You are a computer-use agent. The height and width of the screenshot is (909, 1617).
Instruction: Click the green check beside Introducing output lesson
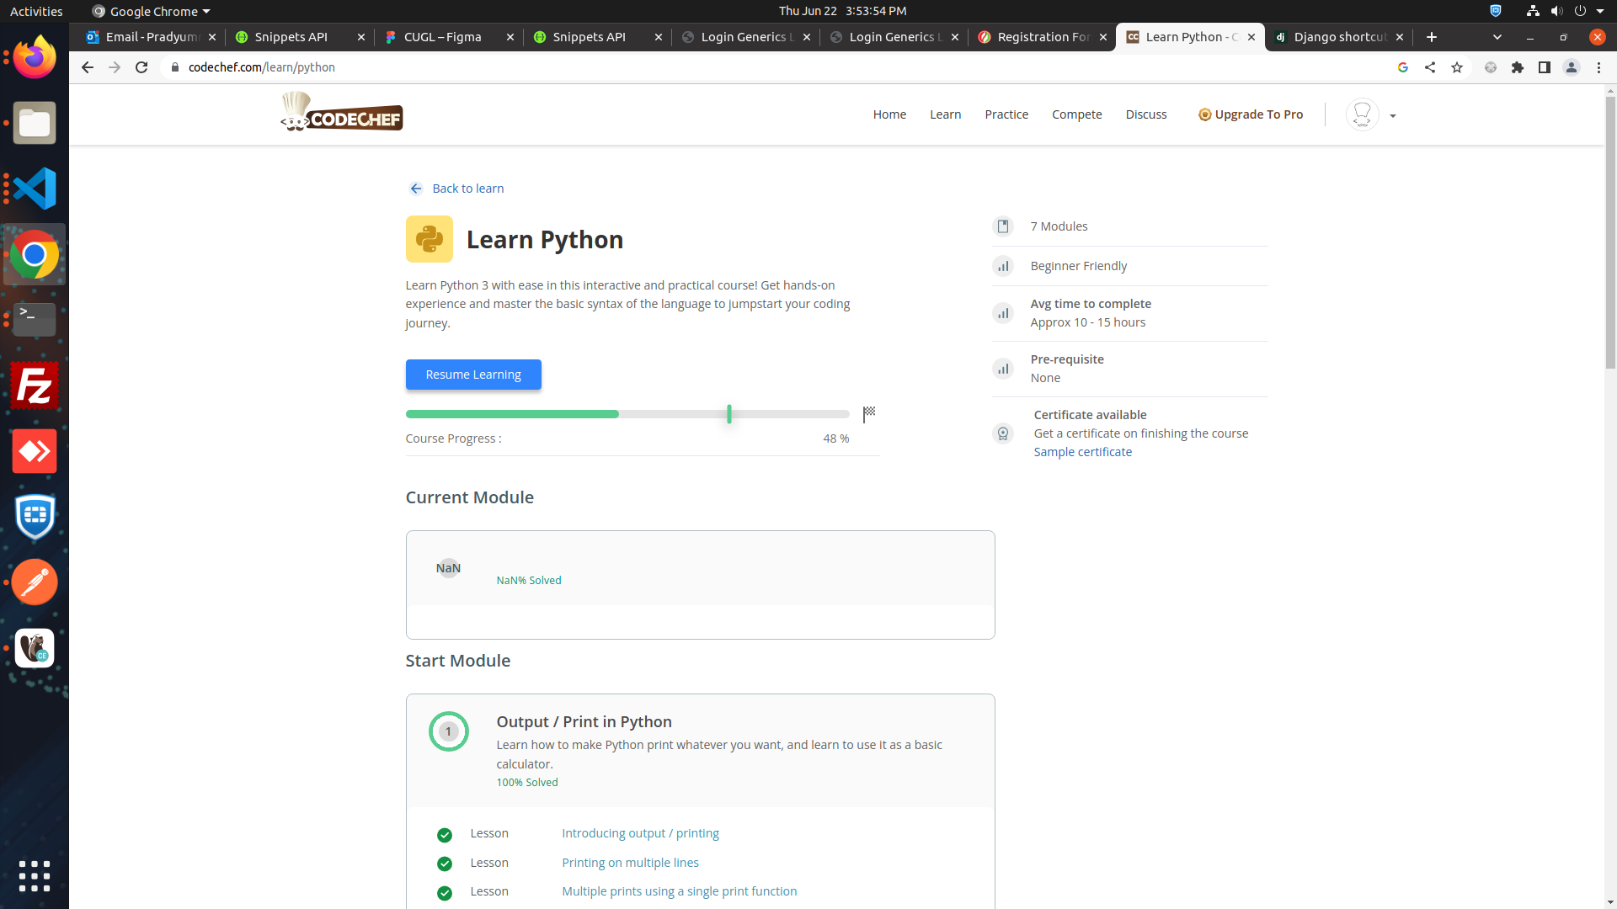point(445,835)
